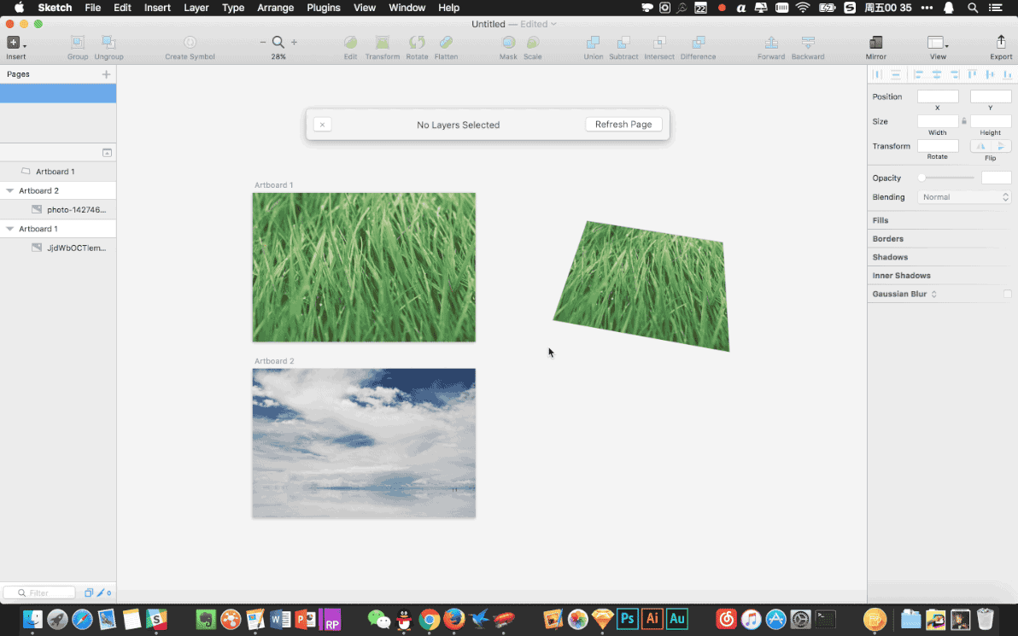
Task: Click the Position Y field
Action: [990, 96]
